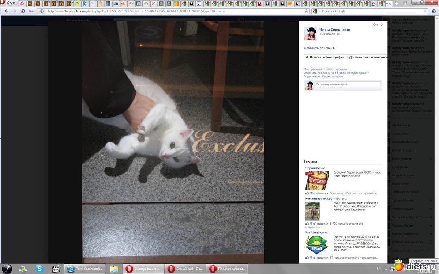Open the Чернігівське beer ad thumbnail
This screenshot has width=439, height=274.
pos(317,180)
